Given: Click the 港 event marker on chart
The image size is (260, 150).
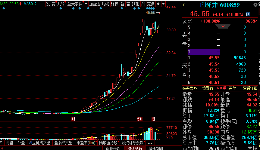Looking at the screenshot, I should tap(153, 119).
